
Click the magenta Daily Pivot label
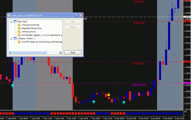tap(139, 85)
